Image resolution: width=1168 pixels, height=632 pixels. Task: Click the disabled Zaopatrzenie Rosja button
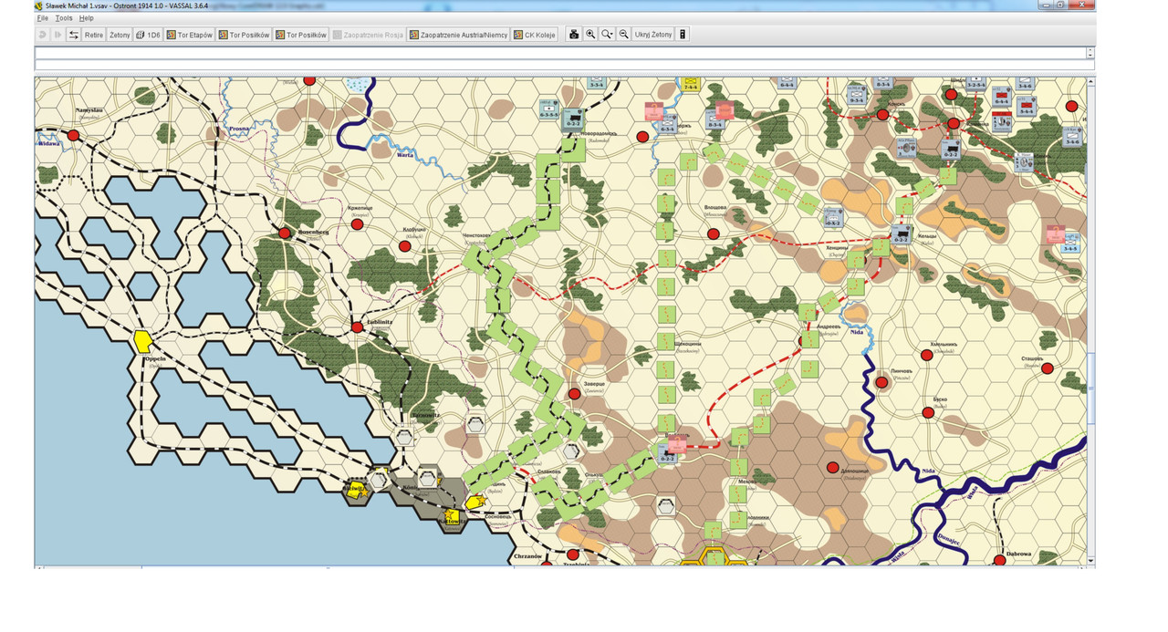coord(368,35)
